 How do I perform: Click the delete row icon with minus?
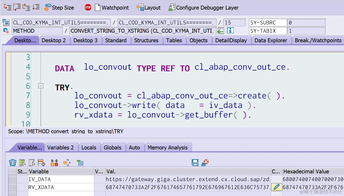41,162
